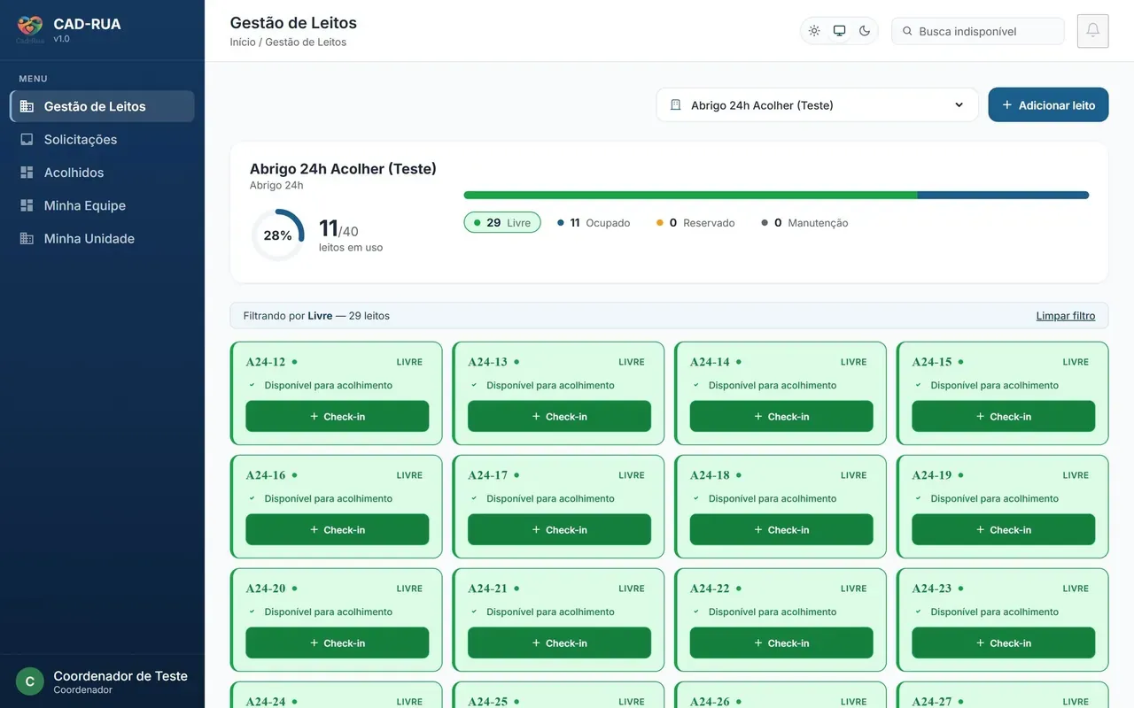Click plus icon on A24-21 Check-in
Viewport: 1134px width, 708px height.
536,643
